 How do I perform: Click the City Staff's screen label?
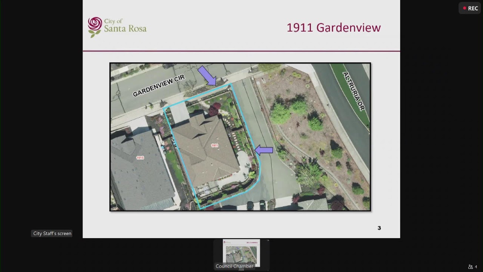tap(52, 233)
